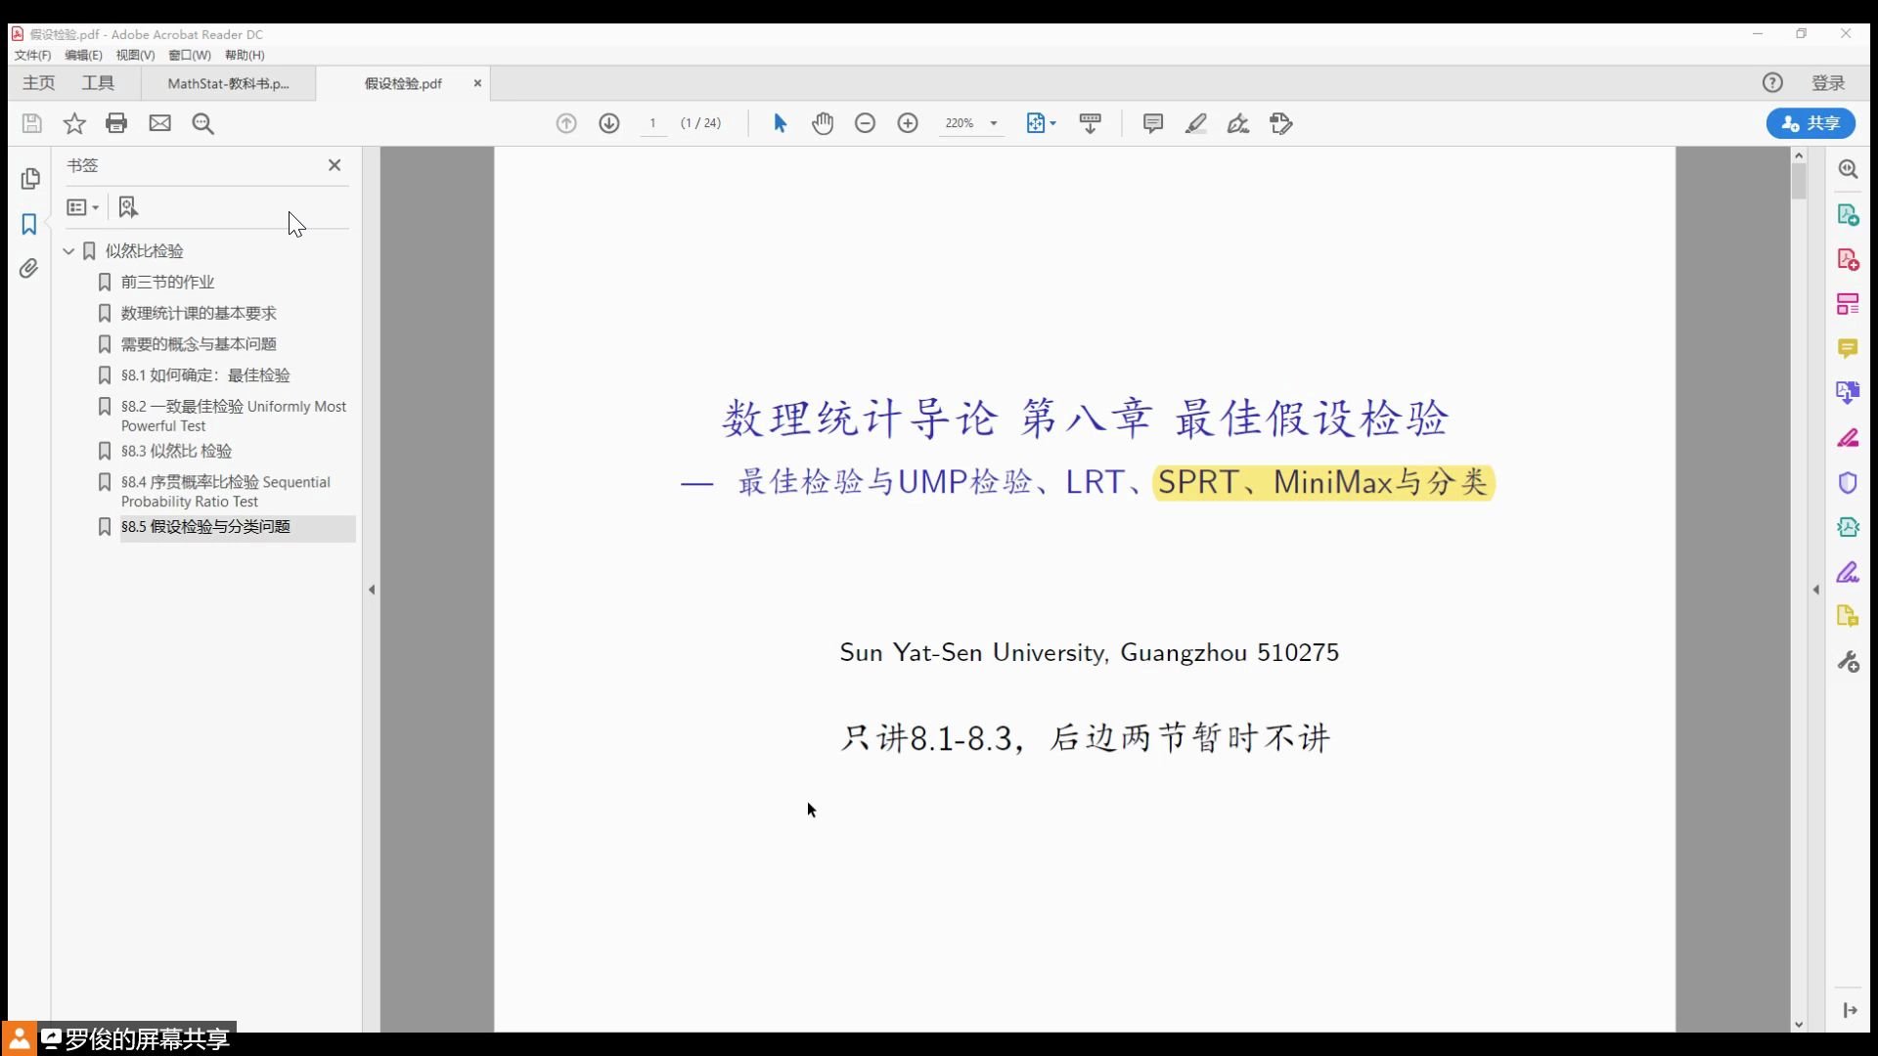Send file by email envelope icon
Screen dimensions: 1878x1056
tap(159, 123)
